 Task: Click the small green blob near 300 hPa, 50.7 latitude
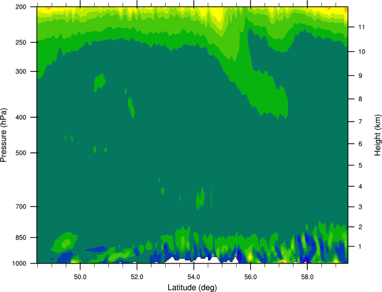coord(99,83)
